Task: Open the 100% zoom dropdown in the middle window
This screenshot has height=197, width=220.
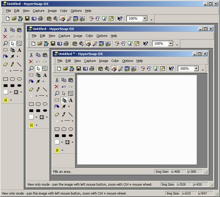Action: point(171,43)
